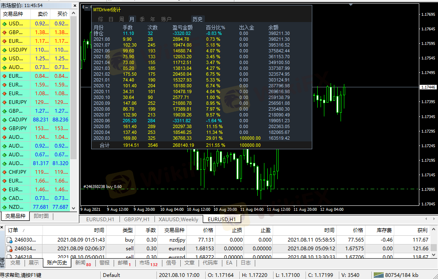Switch MTDriver statistics to 年 view

153,19
